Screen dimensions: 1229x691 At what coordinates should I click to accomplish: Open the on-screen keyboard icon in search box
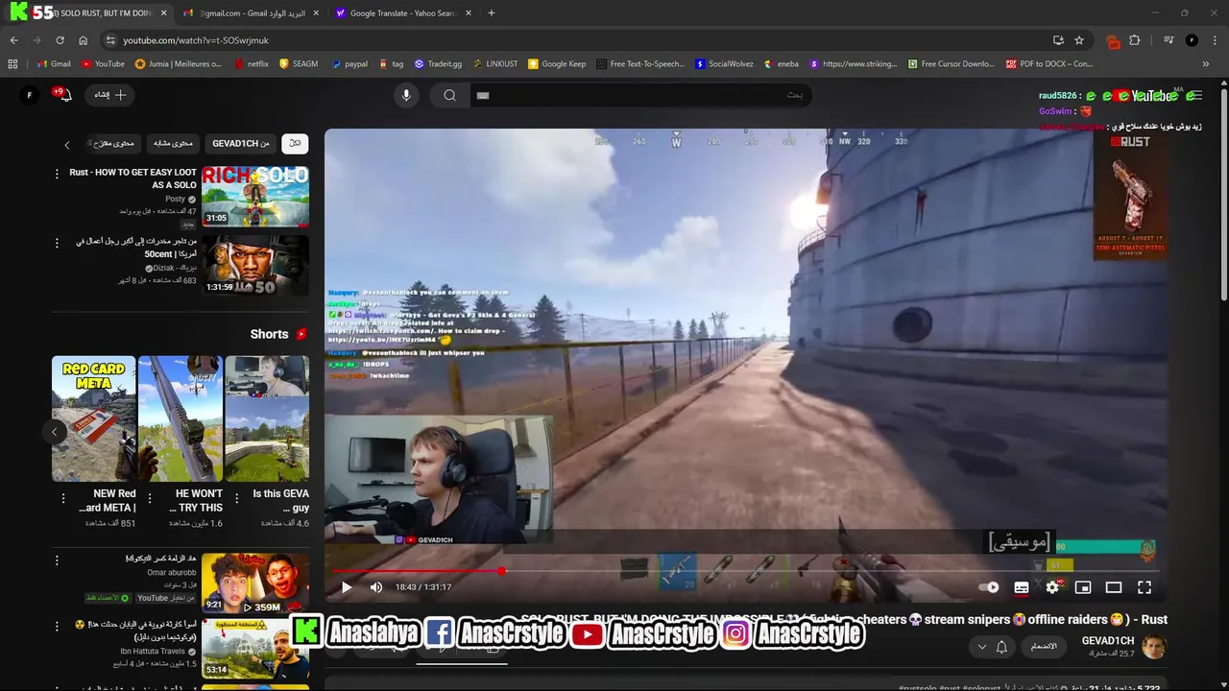(483, 95)
